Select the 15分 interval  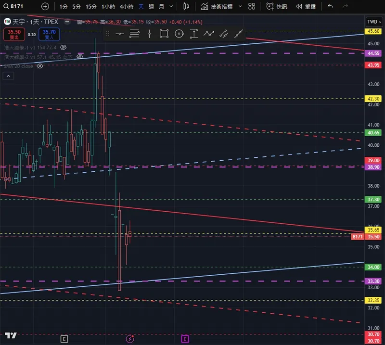point(91,7)
